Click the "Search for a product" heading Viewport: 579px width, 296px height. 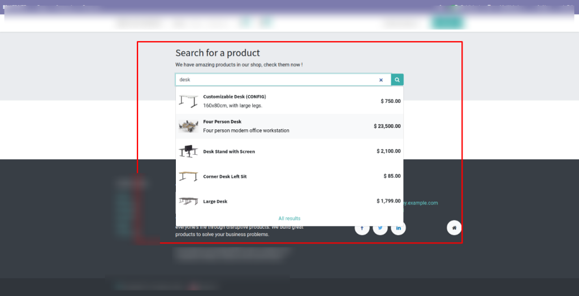(218, 53)
